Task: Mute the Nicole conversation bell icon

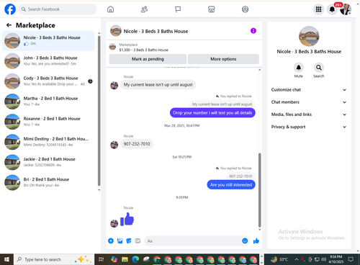Action: [x=299, y=68]
